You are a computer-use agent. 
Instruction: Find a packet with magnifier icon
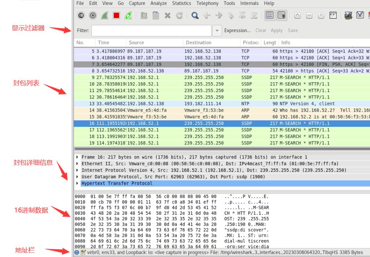pos(195,16)
